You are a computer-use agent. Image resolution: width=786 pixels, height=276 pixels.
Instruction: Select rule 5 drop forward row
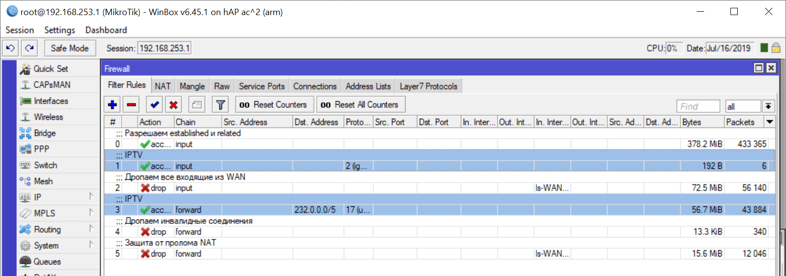[x=439, y=254]
